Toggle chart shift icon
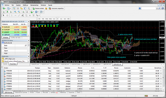 click(27, 12)
